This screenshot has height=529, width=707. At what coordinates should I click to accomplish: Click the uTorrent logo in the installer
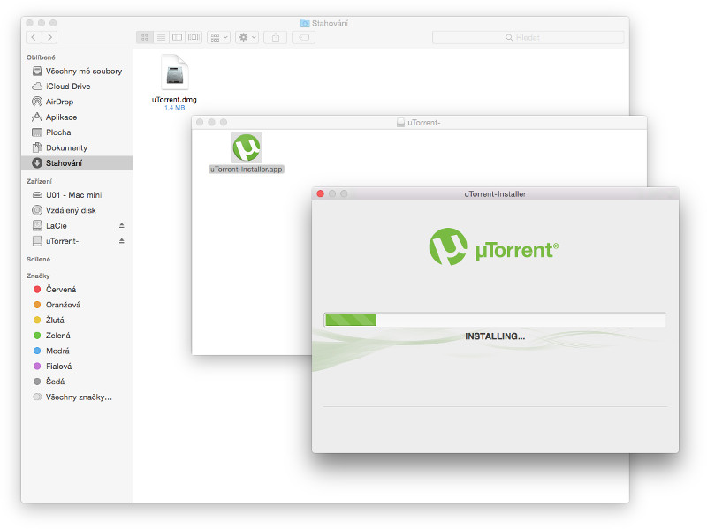pos(494,247)
